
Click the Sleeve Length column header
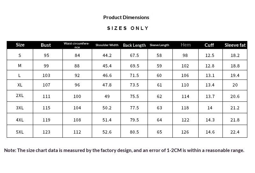159,45
